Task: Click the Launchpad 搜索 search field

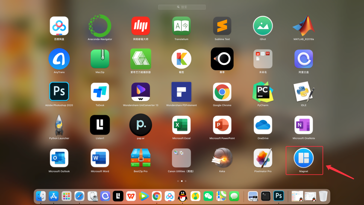Action: tap(182, 7)
